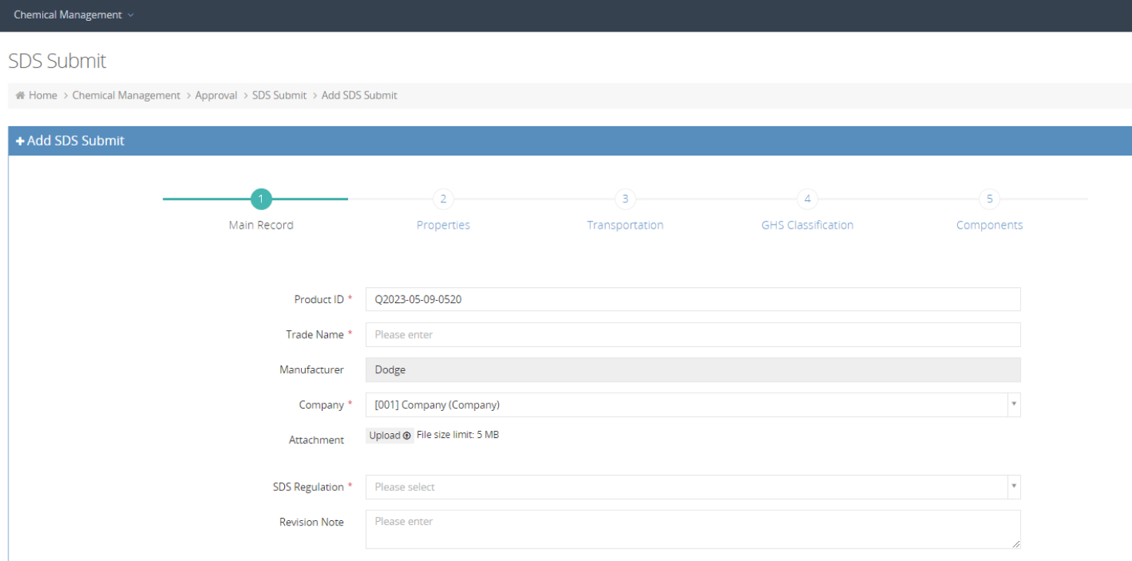The width and height of the screenshot is (1132, 561).
Task: Click Add SDS Submit breadcrumb item
Action: (x=360, y=95)
